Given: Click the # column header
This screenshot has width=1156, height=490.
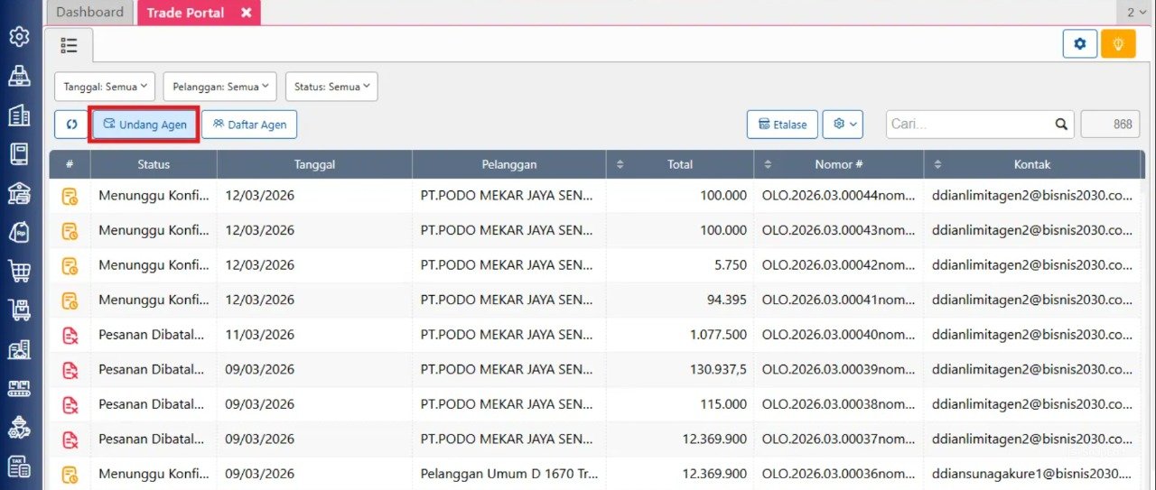Looking at the screenshot, I should pyautogui.click(x=70, y=164).
